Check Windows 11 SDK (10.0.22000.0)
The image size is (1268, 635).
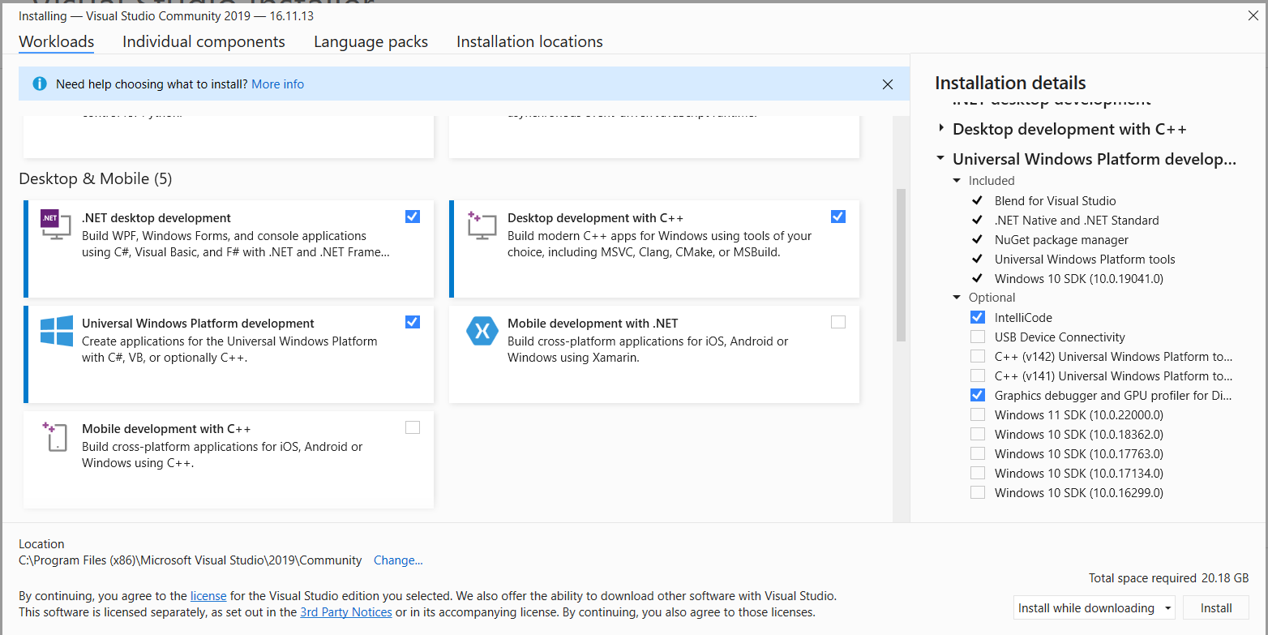(978, 414)
